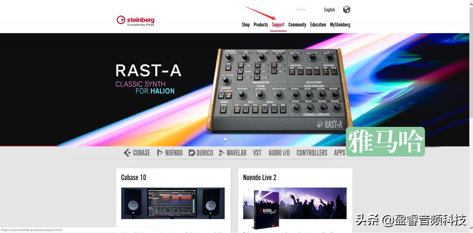Viewport: 473px width, 233px height.
Task: Select the second carousel slide dot
Action: [231, 139]
